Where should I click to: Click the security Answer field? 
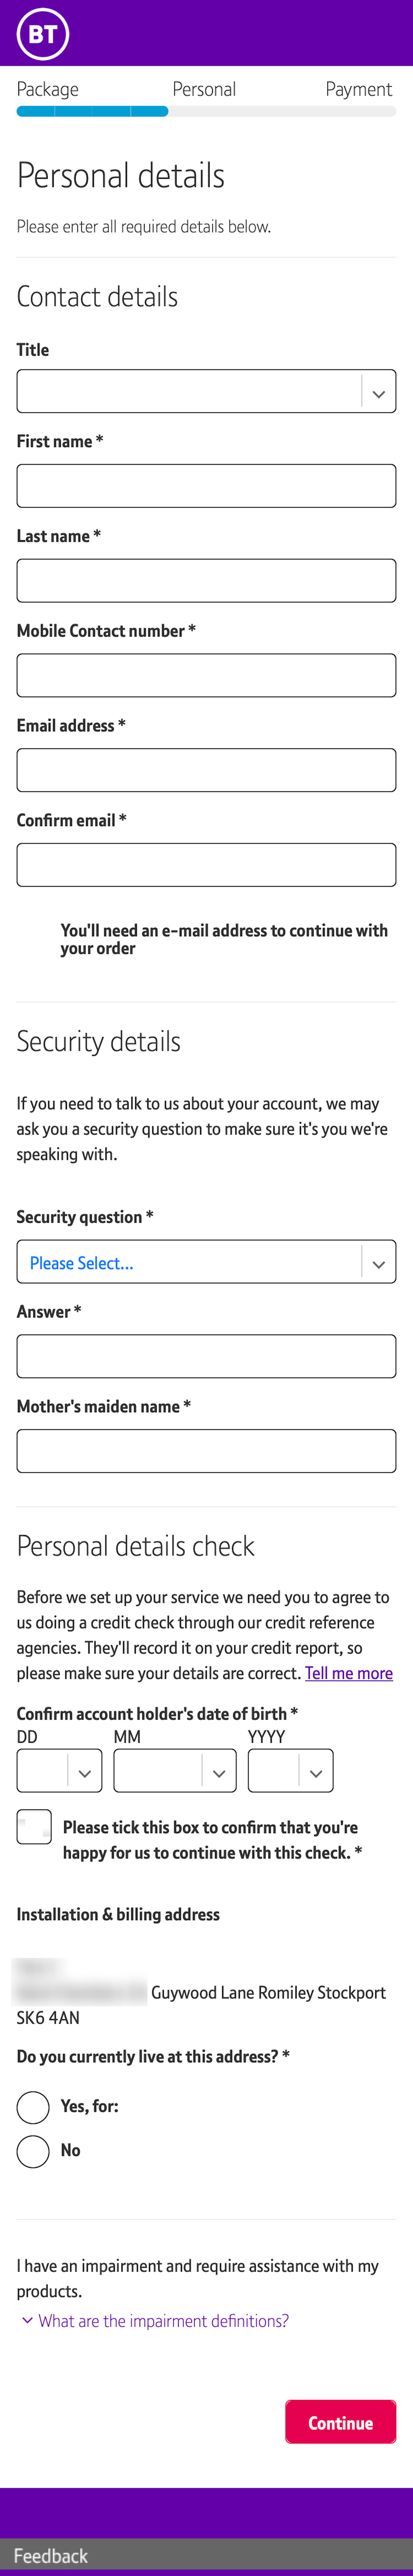coord(206,1356)
